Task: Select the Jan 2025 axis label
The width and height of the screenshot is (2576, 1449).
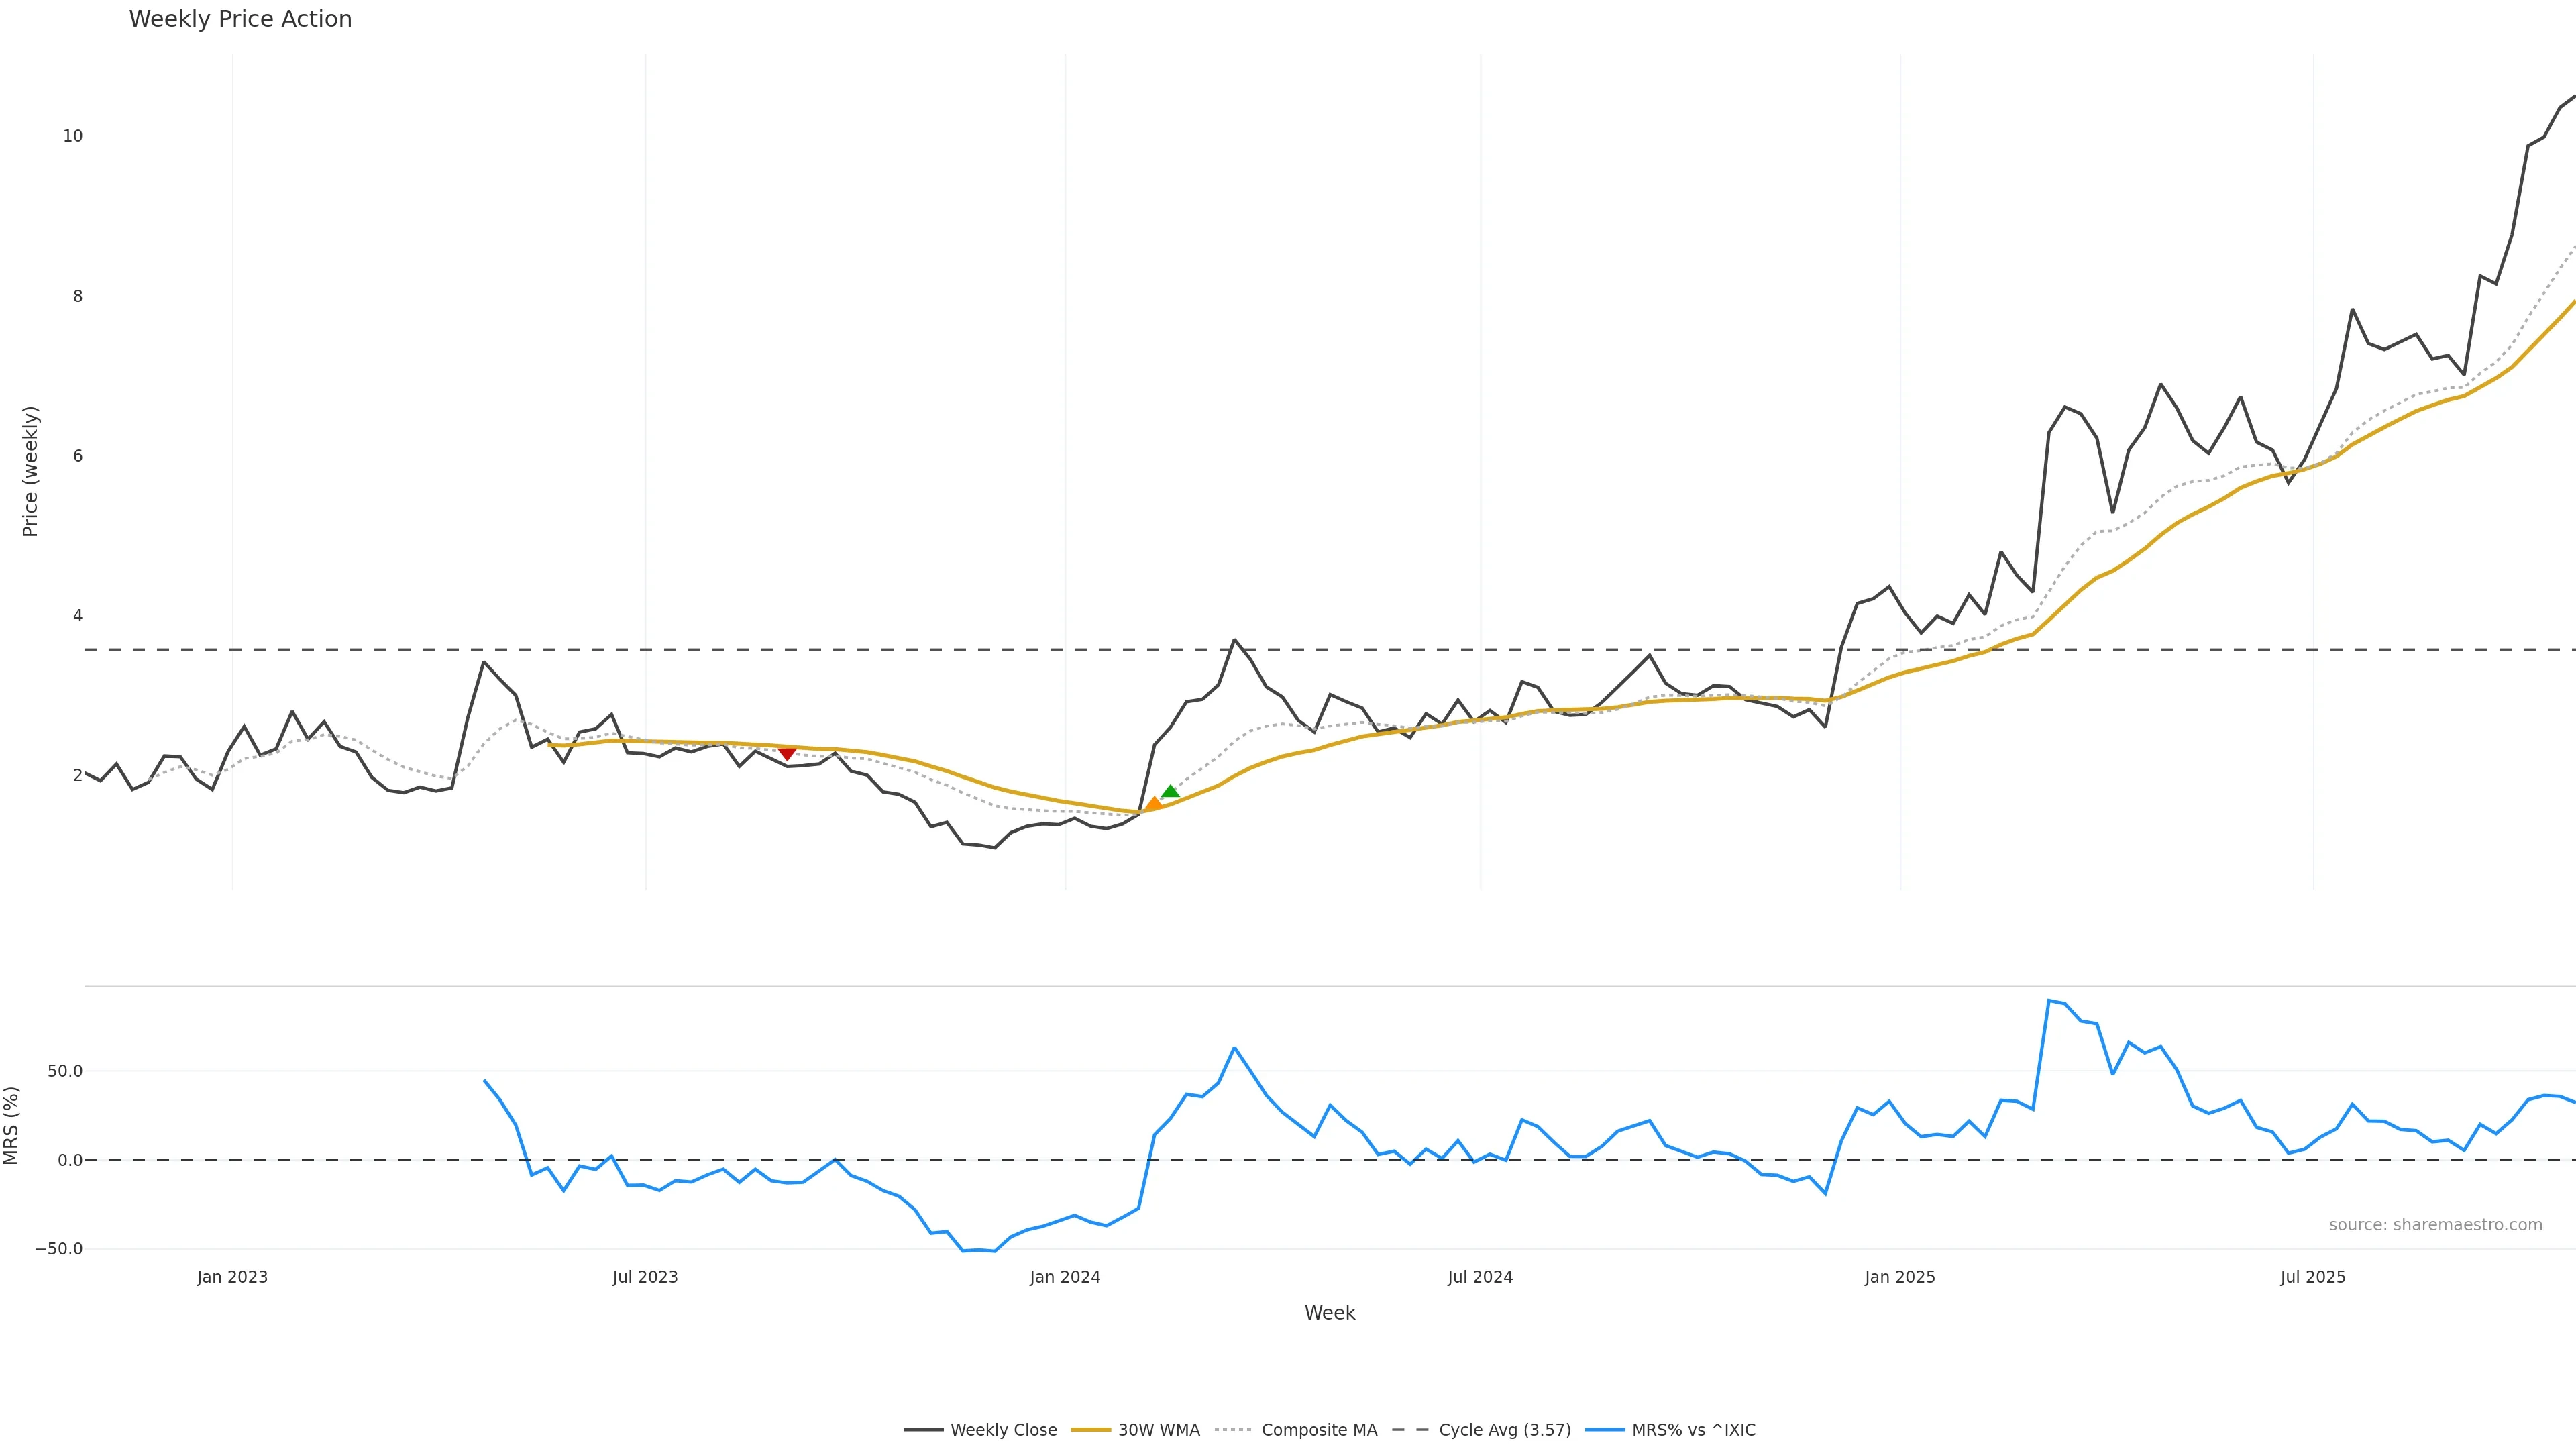Action: pos(1900,1277)
